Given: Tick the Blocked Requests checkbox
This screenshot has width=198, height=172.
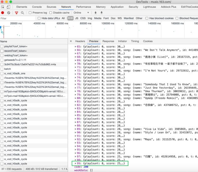Looking at the screenshot, I should [177, 18].
